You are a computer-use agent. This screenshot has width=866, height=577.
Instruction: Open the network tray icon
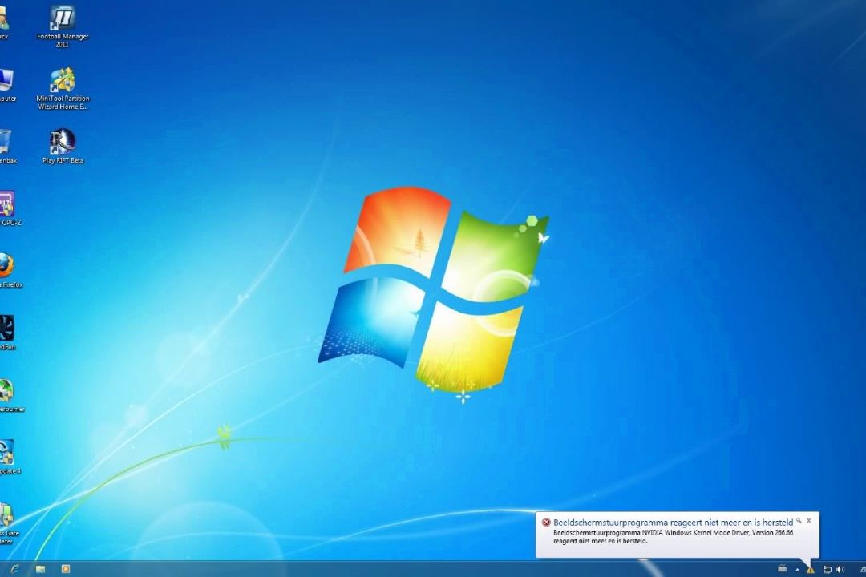(828, 569)
